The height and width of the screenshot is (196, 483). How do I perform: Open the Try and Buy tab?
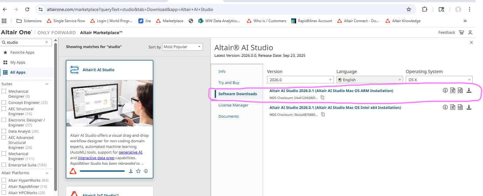pos(229,83)
